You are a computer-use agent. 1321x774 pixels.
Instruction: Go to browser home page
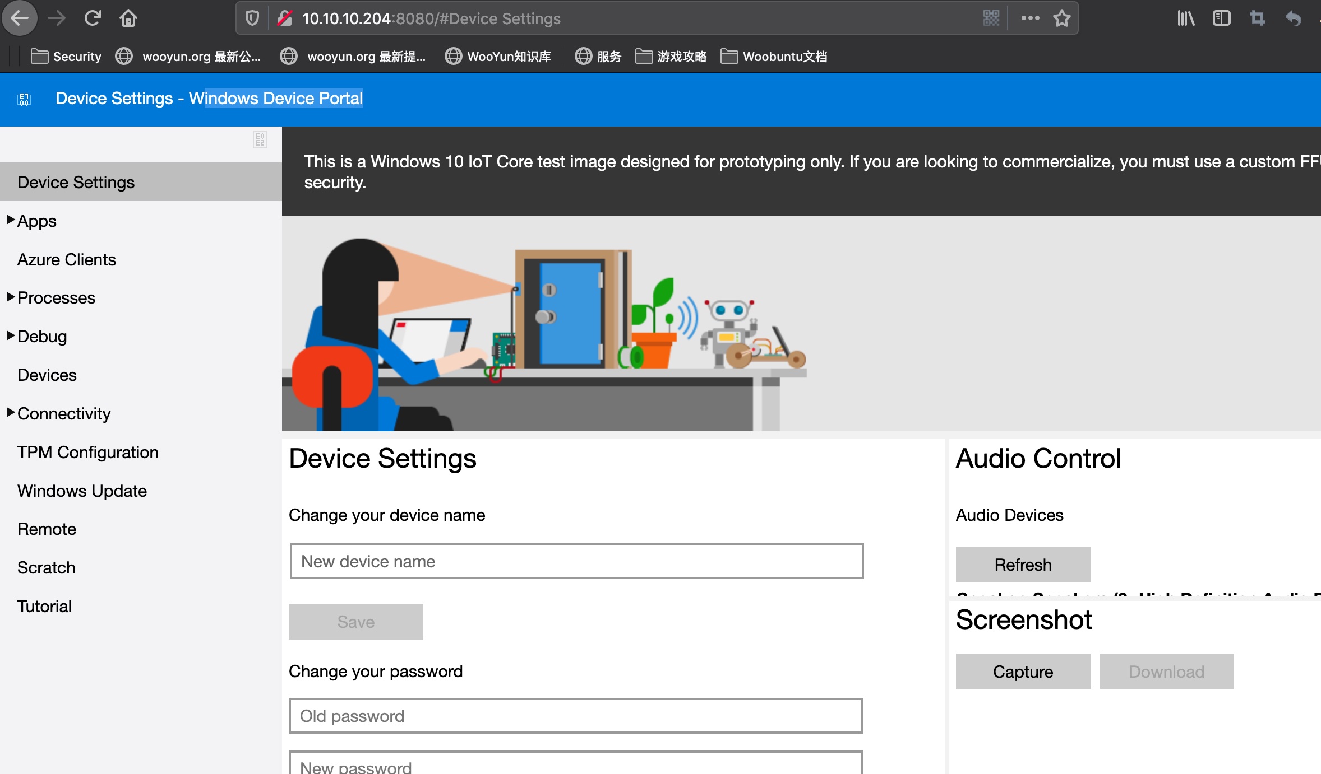(x=128, y=18)
